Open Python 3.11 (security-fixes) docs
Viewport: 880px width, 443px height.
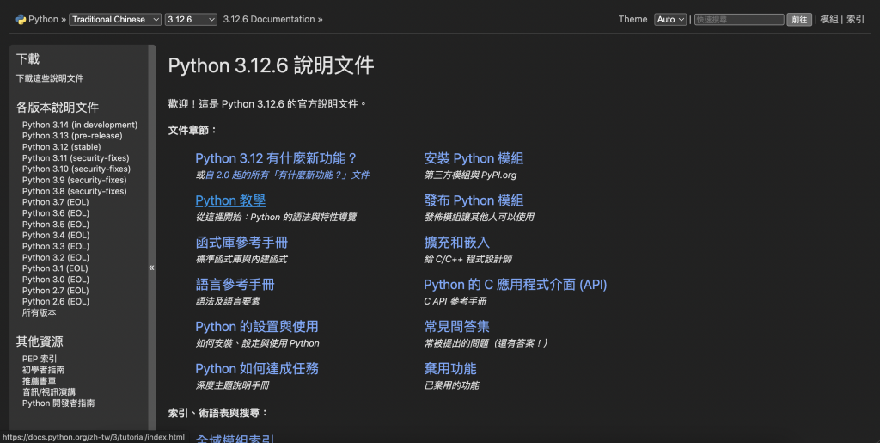point(76,157)
